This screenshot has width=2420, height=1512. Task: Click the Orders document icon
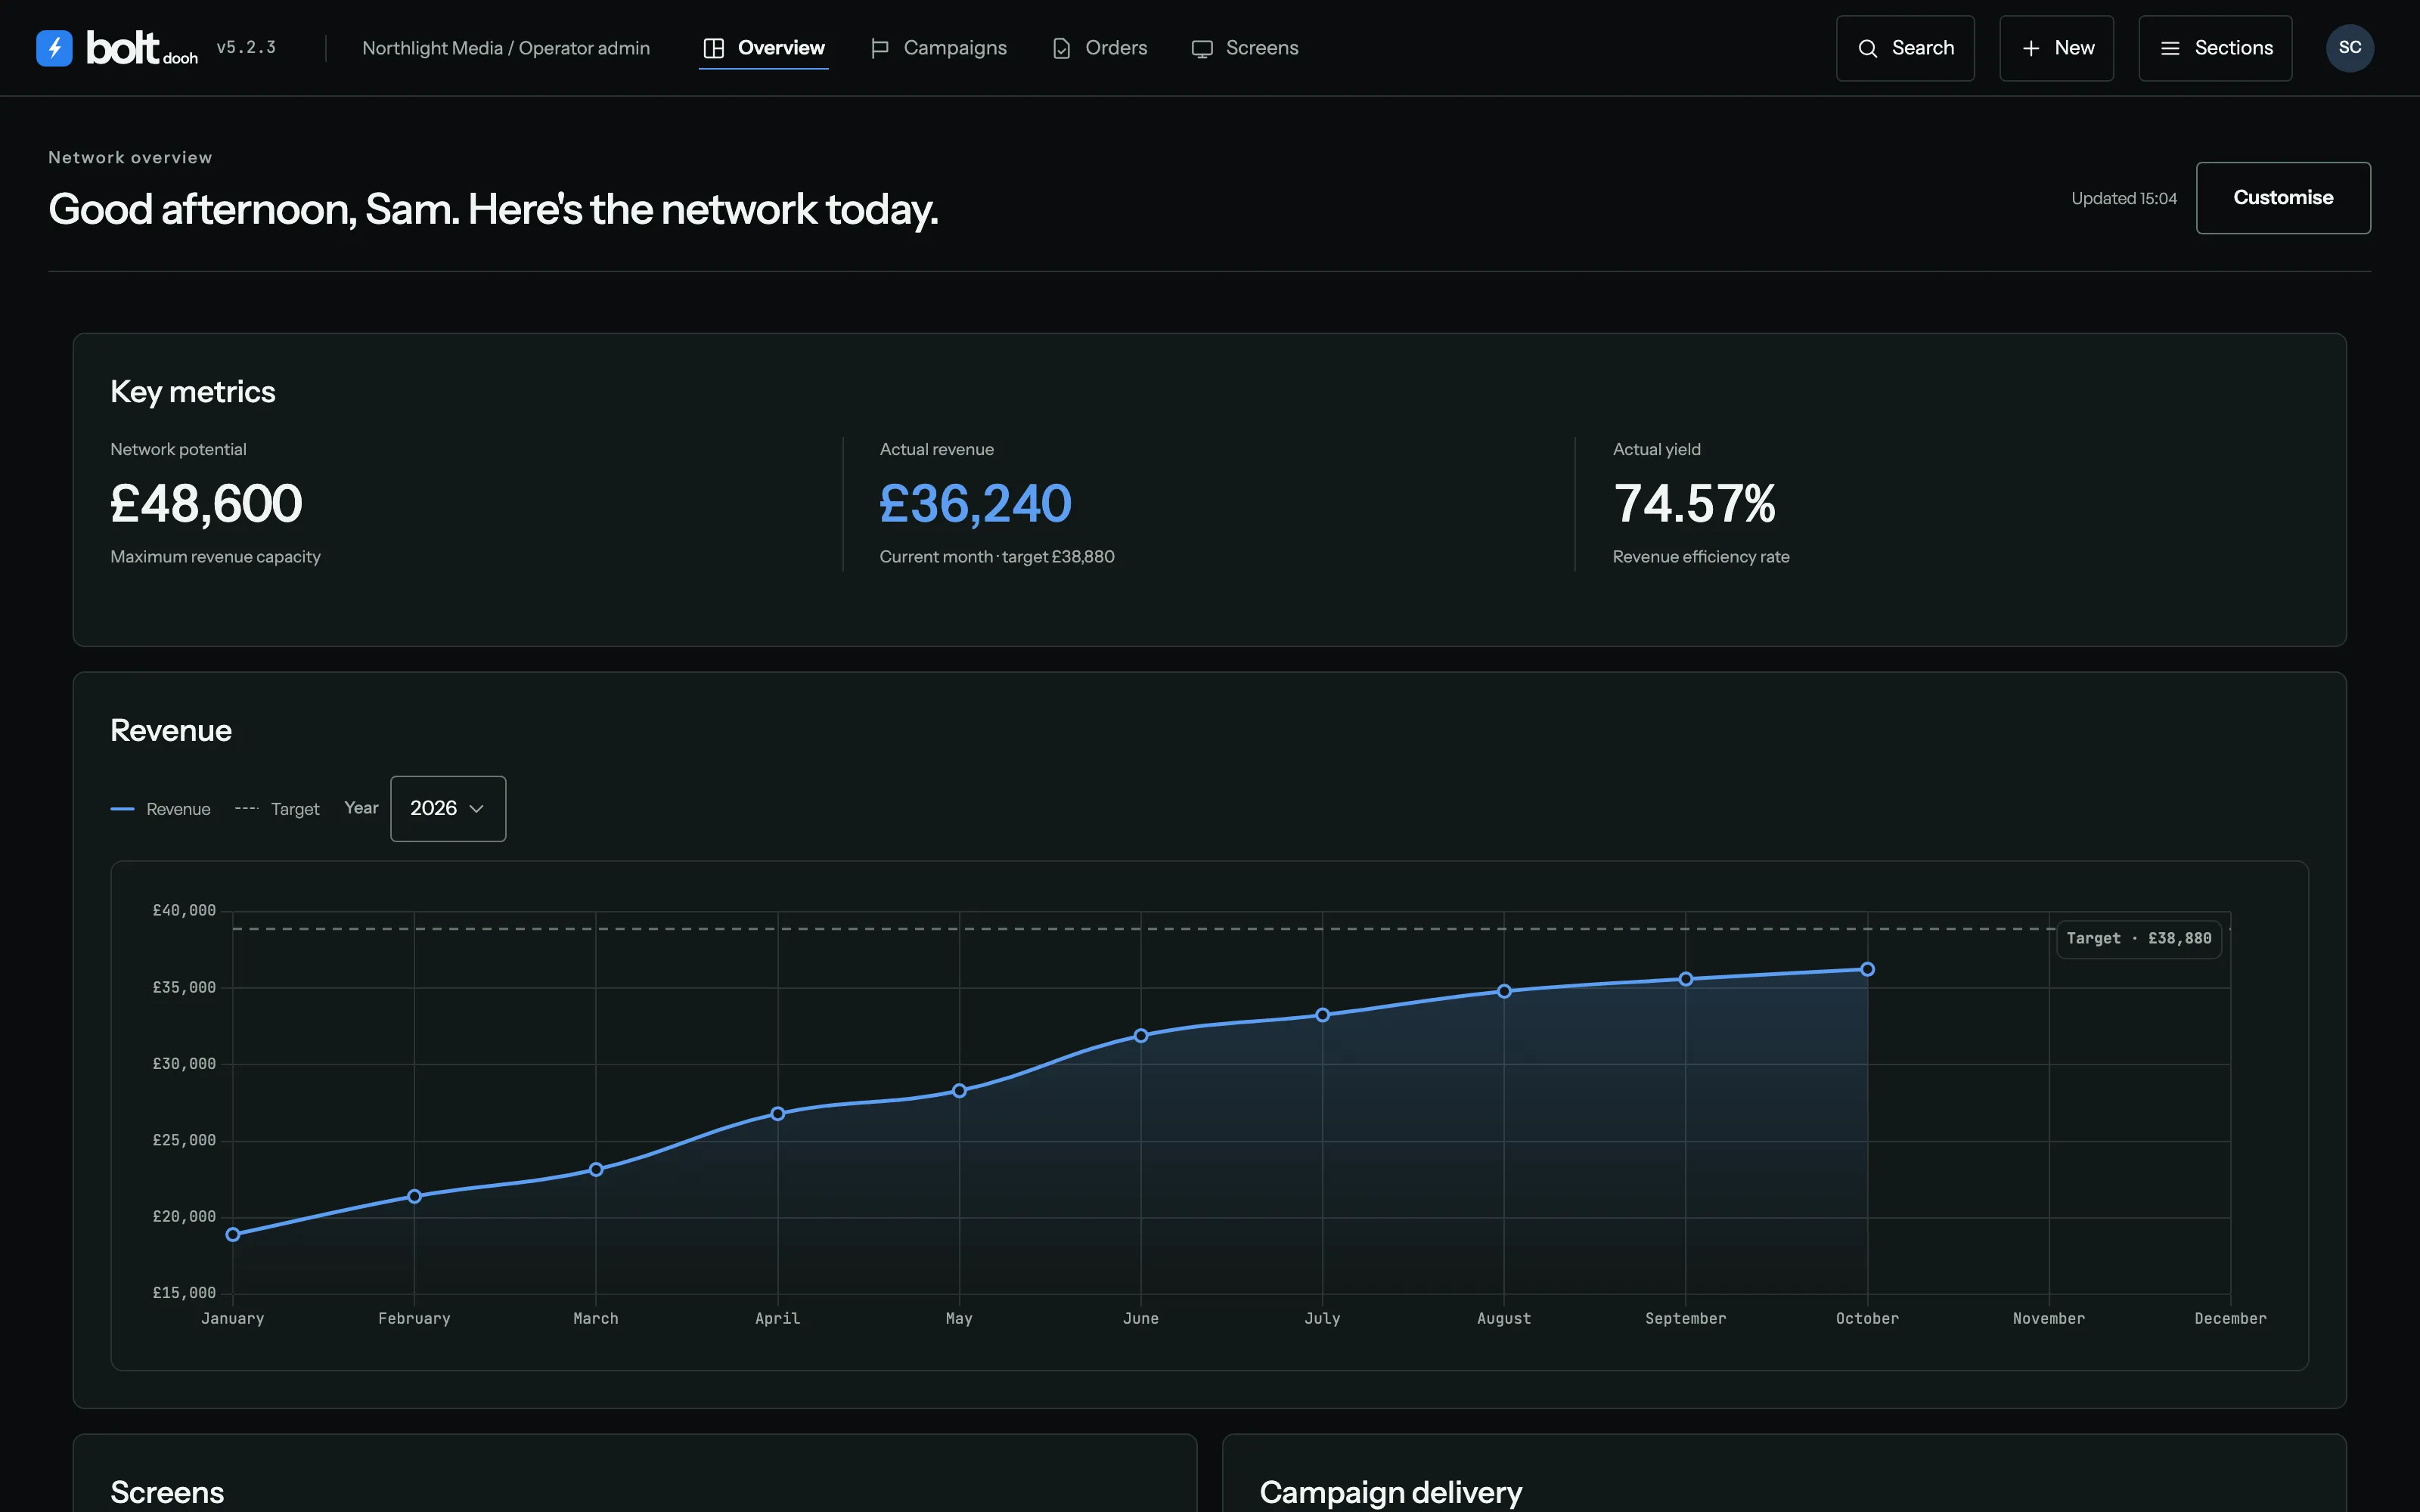coord(1062,48)
